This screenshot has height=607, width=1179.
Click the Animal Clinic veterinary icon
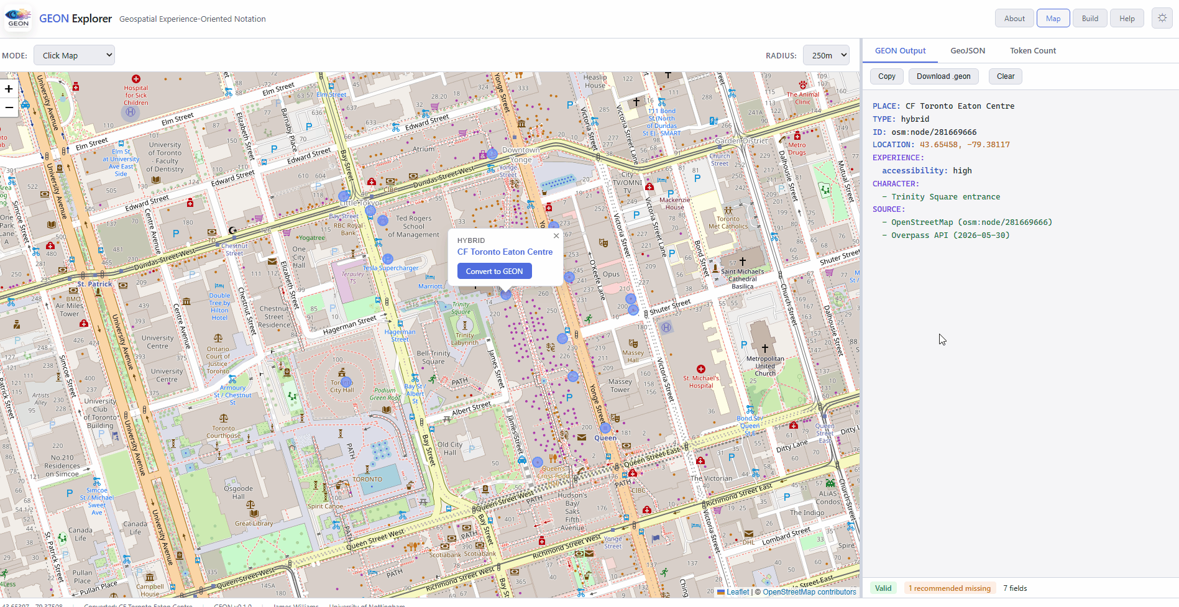click(802, 85)
